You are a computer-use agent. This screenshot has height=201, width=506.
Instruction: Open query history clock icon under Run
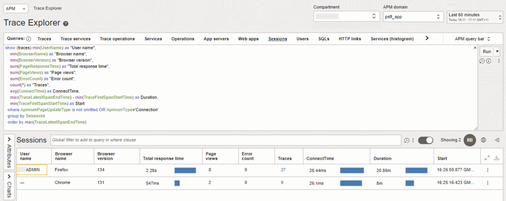tap(482, 61)
